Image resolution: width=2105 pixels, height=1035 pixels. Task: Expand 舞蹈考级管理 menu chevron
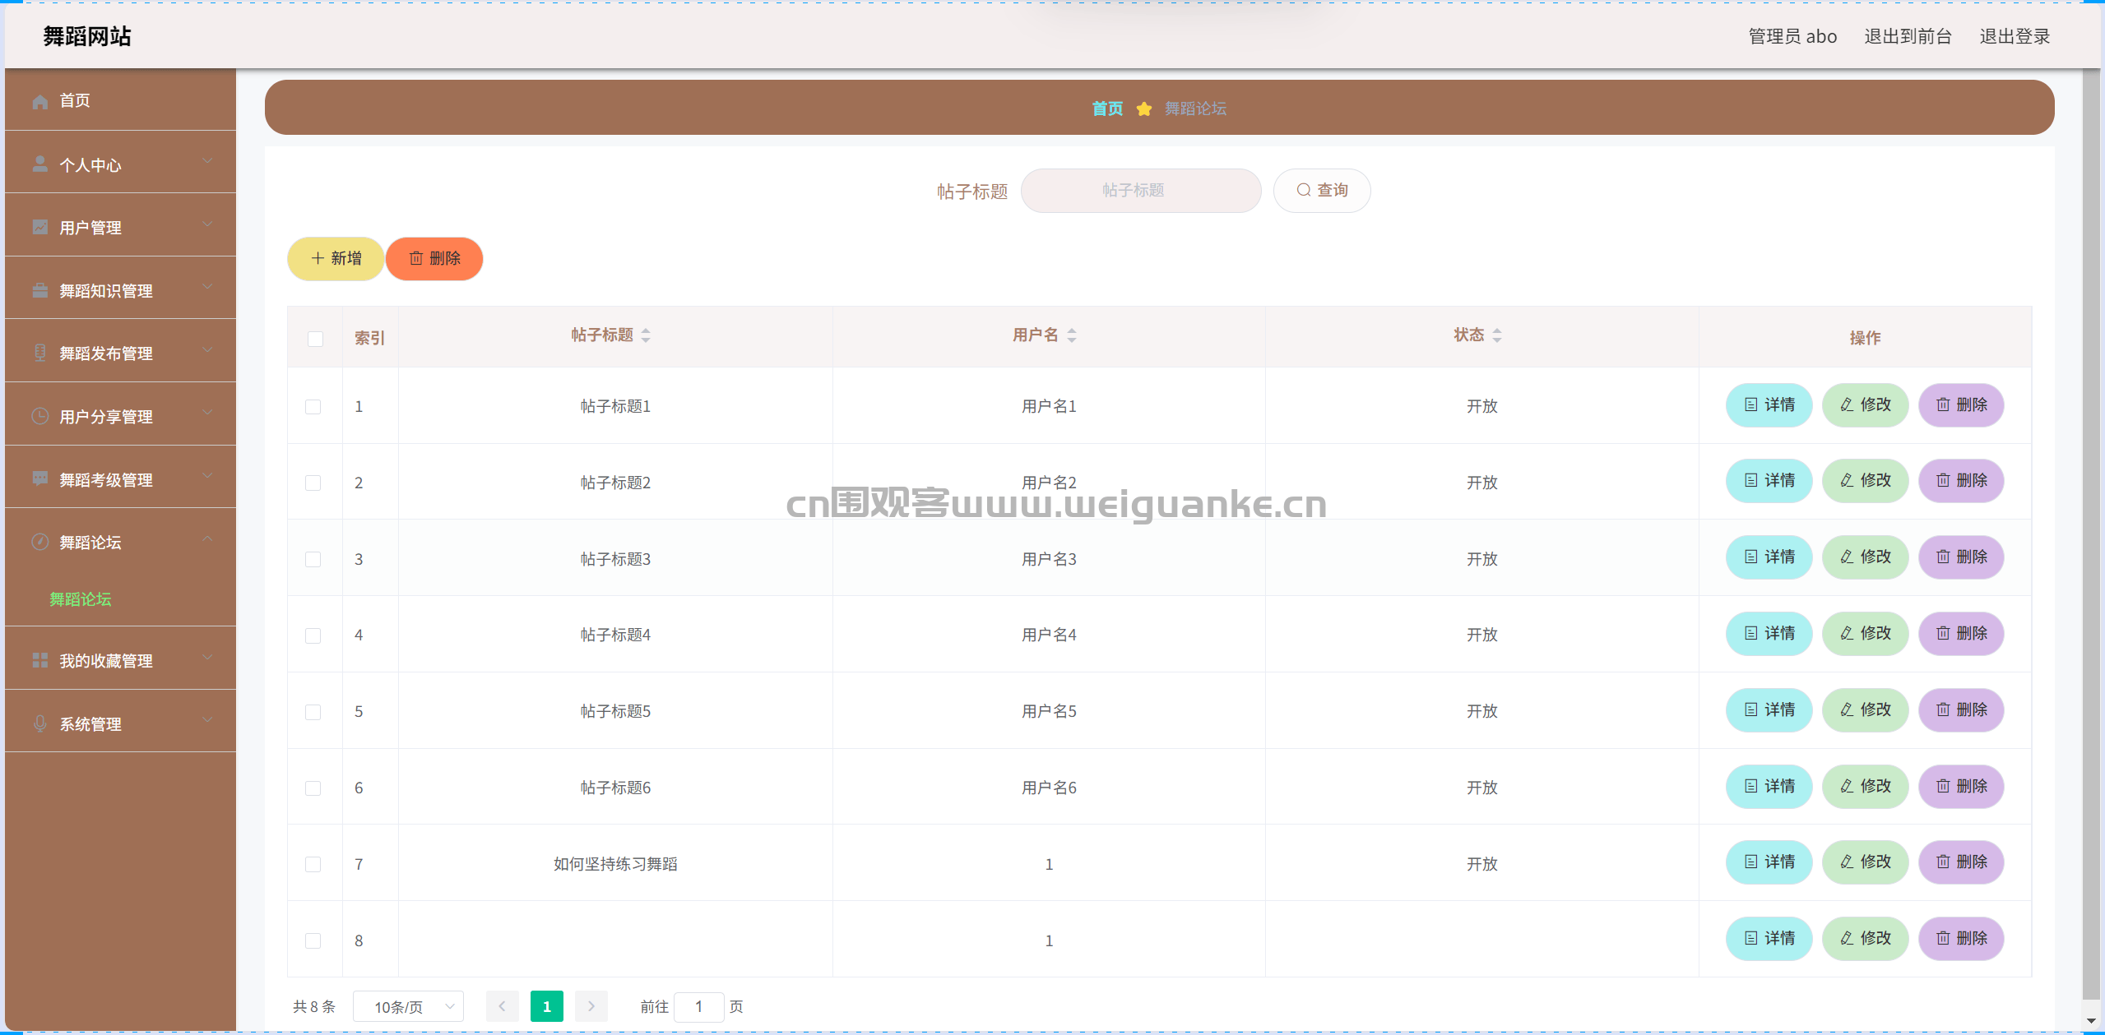click(207, 476)
